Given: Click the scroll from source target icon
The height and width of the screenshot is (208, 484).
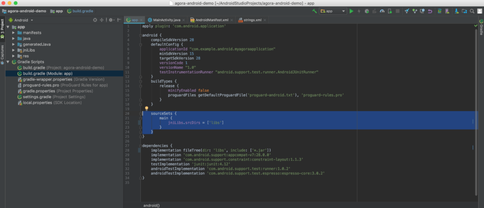Looking at the screenshot, I should click(x=95, y=20).
